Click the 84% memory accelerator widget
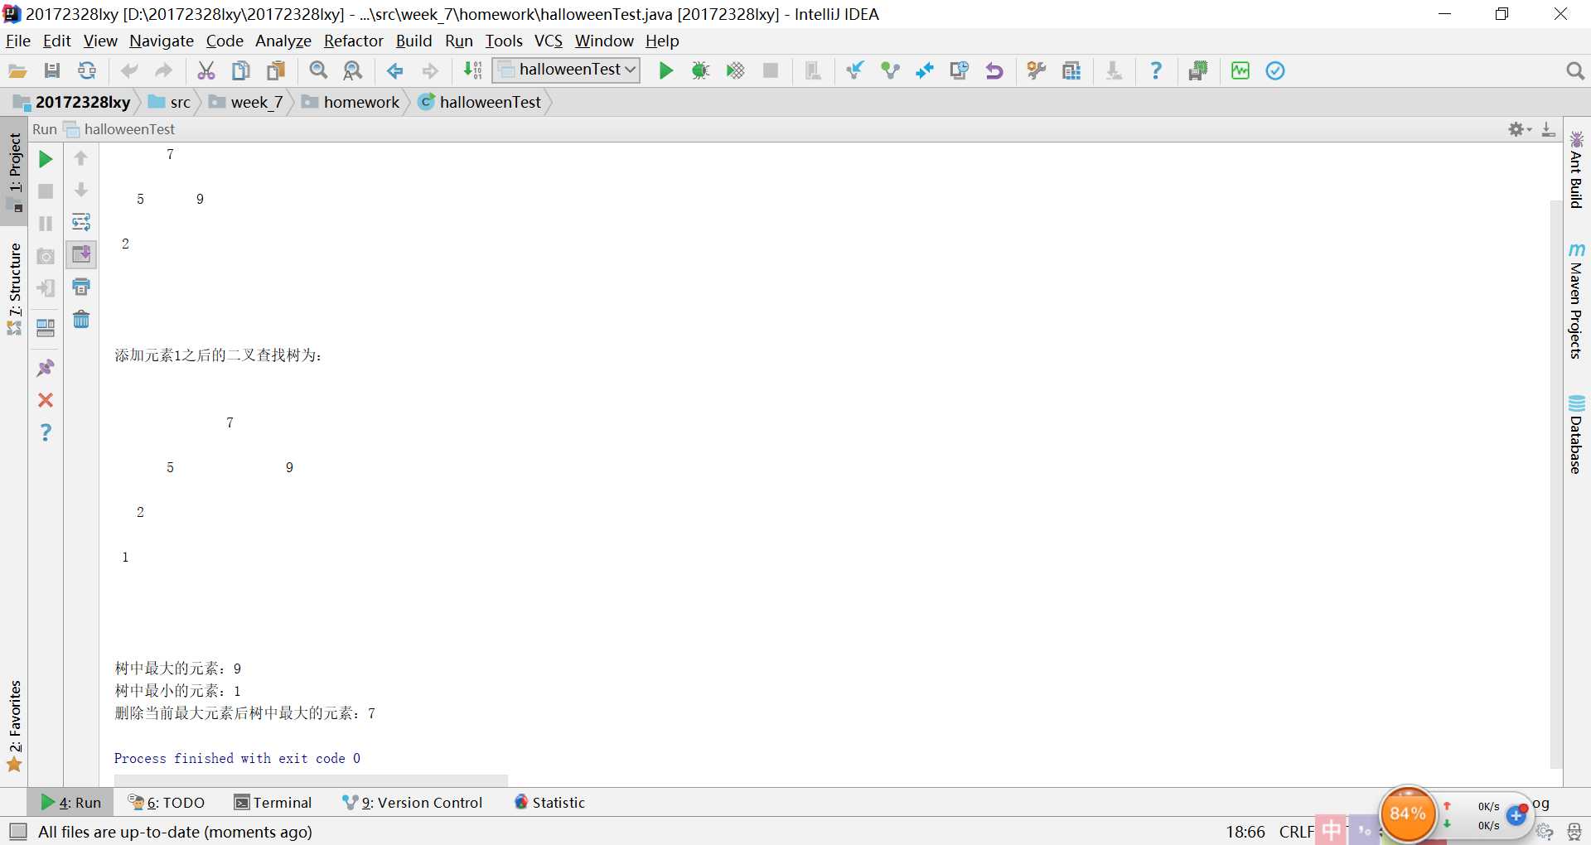Image resolution: width=1591 pixels, height=845 pixels. coord(1407,814)
